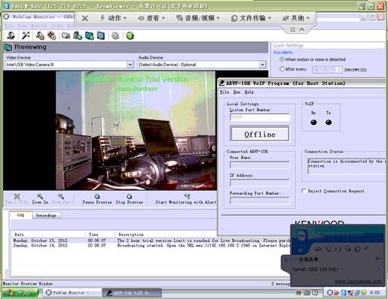The width and height of the screenshot is (388, 299).
Task: Click the video camera icon in TeamViewer panel
Action: (x=319, y=249)
